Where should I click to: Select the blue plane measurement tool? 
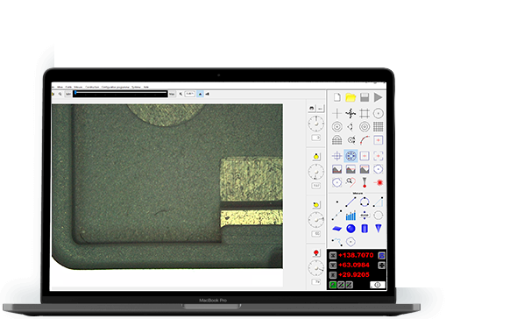click(337, 228)
